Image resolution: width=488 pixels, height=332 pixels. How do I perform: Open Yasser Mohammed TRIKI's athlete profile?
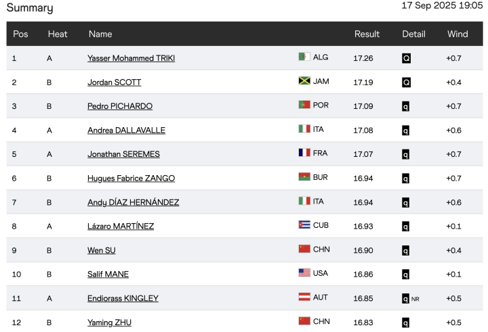point(131,58)
